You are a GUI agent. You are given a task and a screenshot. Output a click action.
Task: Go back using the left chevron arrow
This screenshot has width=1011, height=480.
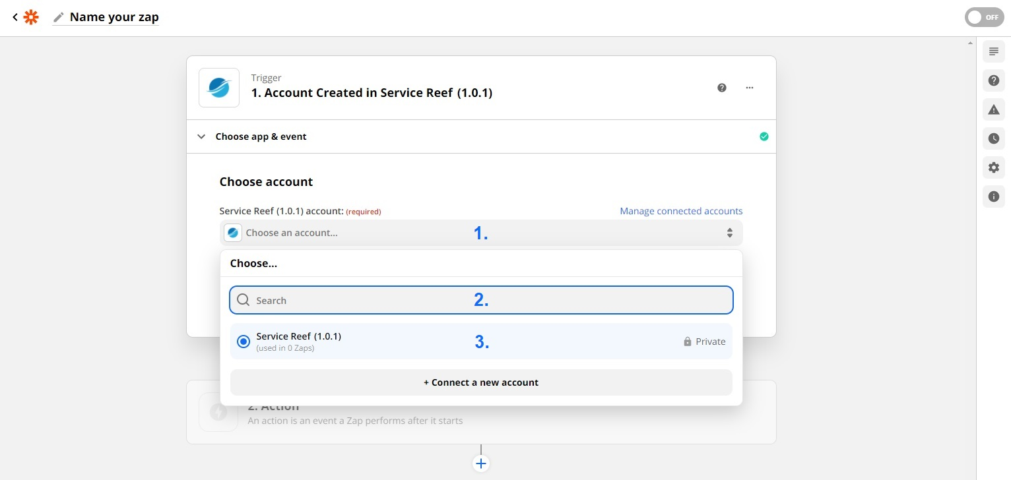tap(15, 17)
